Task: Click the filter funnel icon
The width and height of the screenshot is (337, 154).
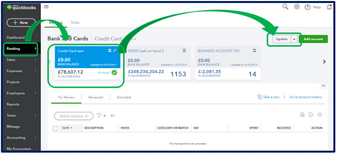Action: (99, 116)
